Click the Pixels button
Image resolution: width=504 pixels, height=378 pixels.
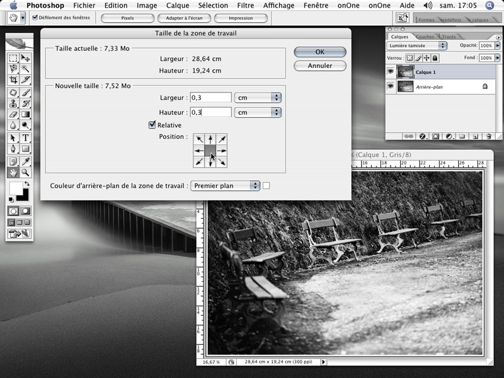[128, 18]
